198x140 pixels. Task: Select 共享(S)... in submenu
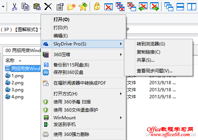click(x=158, y=60)
